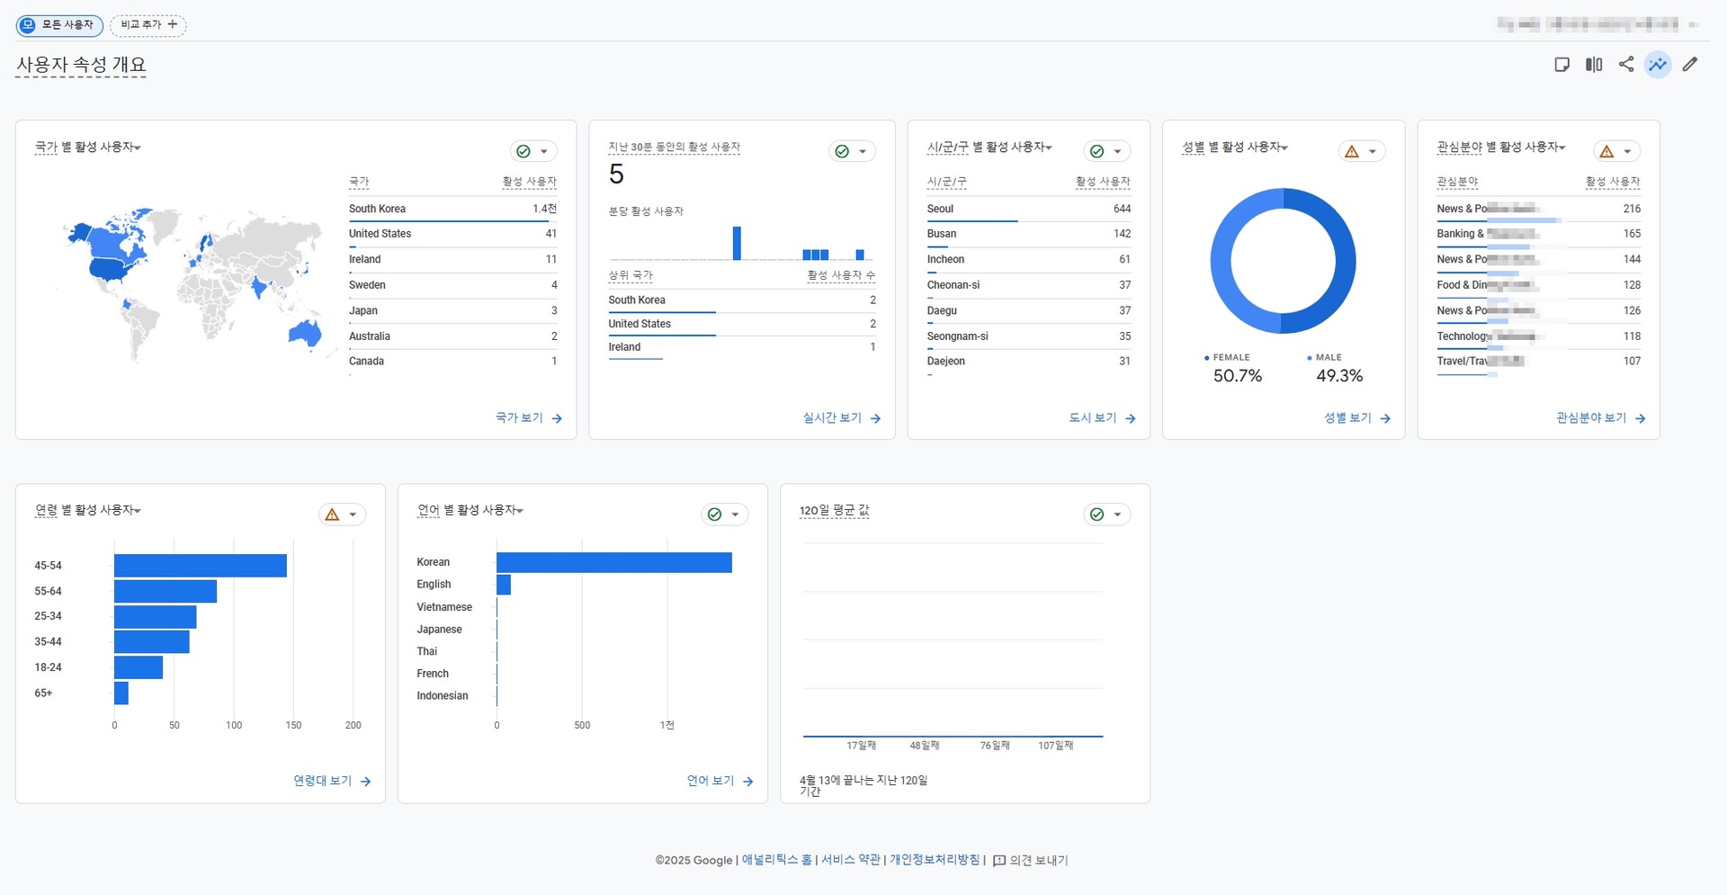This screenshot has height=895, width=1727.
Task: Click the compare columns icon
Action: pyautogui.click(x=1594, y=65)
